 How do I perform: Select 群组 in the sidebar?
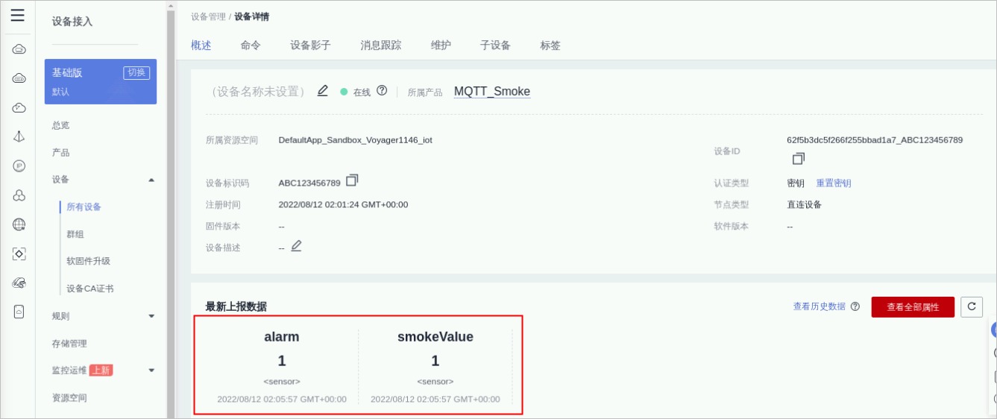point(75,234)
